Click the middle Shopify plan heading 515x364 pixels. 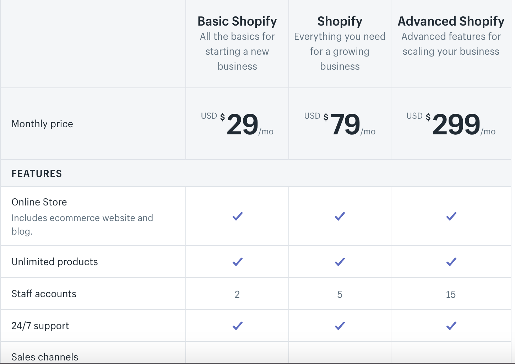click(x=340, y=21)
